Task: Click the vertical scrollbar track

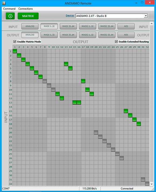Action: pos(152,104)
